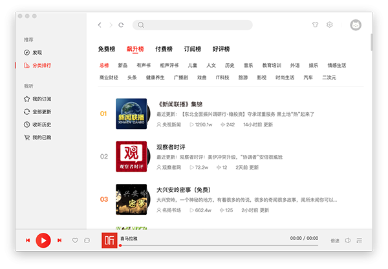Open 我的订阅 in the sidebar
The image size is (388, 269).
41,99
